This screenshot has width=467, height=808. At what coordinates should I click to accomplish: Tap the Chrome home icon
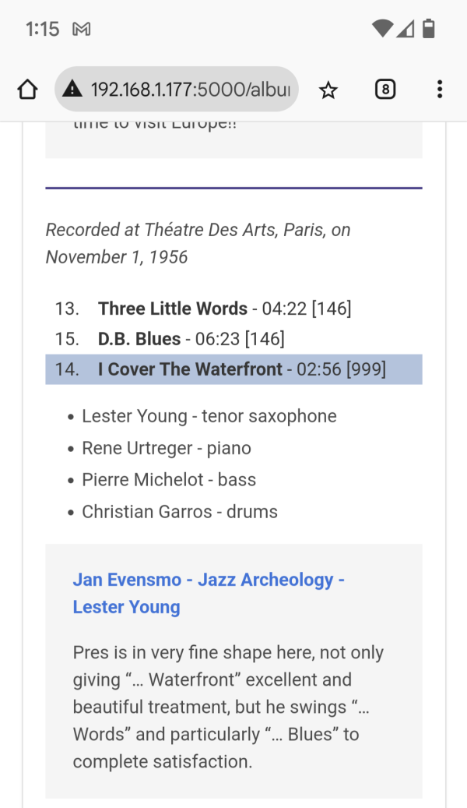(27, 90)
